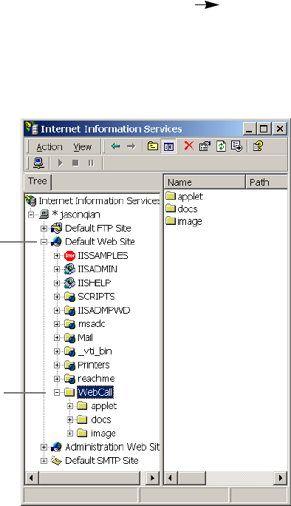Minimize the Internet Information Services window
This screenshot has width=291, height=506.
pos(249,129)
